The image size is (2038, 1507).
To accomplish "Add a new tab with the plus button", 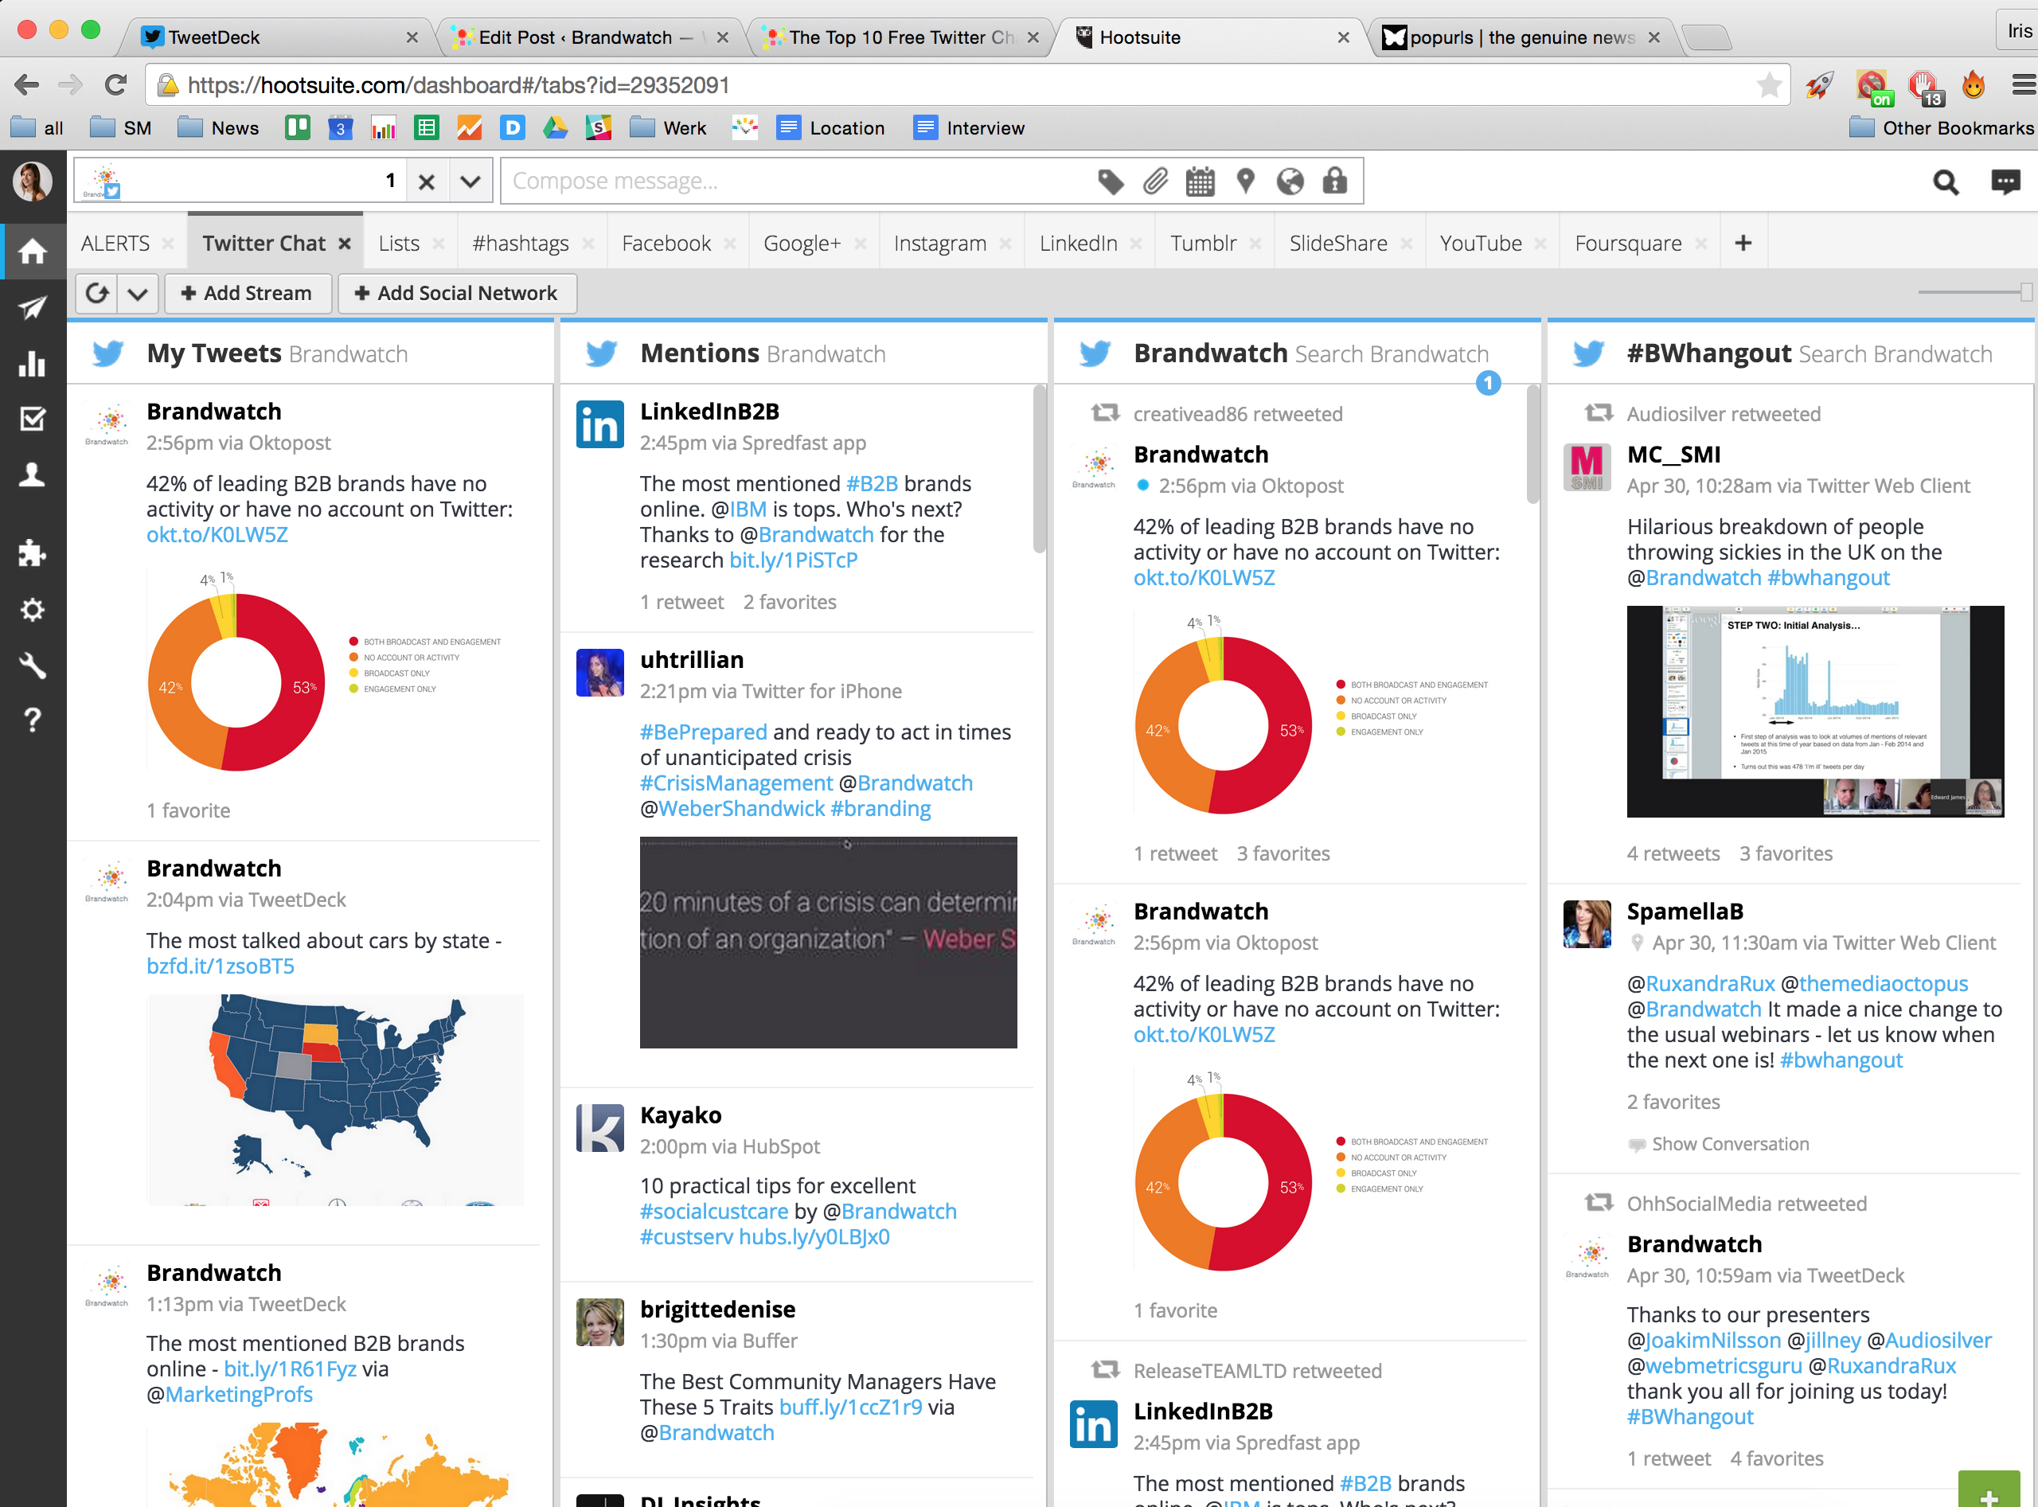I will [1743, 243].
